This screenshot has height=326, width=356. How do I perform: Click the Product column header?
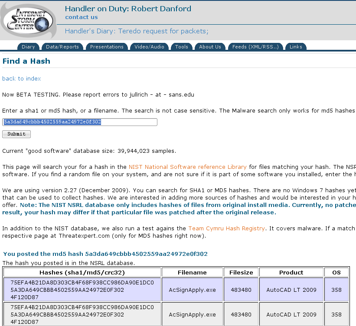coord(291,272)
